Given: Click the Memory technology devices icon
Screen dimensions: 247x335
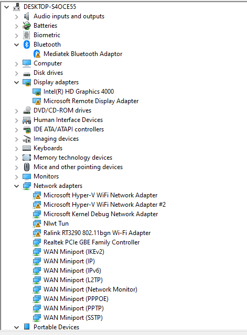Looking at the screenshot, I should tap(27, 158).
